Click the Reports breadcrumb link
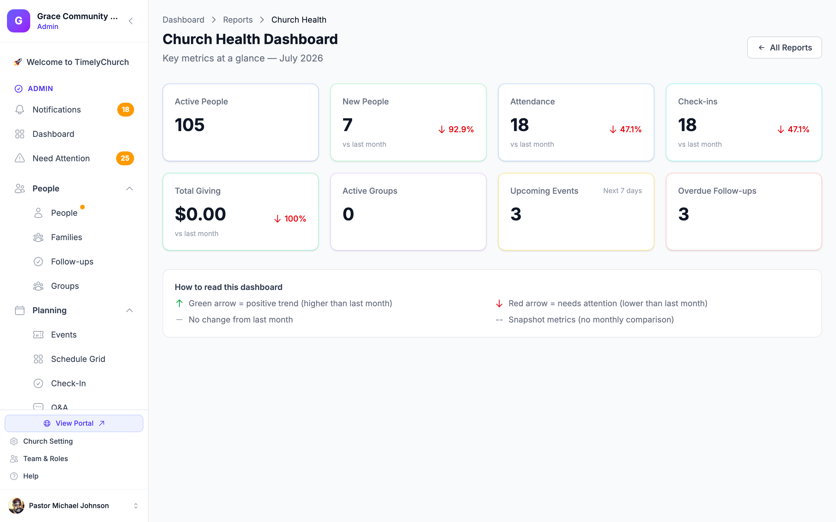Screen dimensions: 836x522 point(238,20)
